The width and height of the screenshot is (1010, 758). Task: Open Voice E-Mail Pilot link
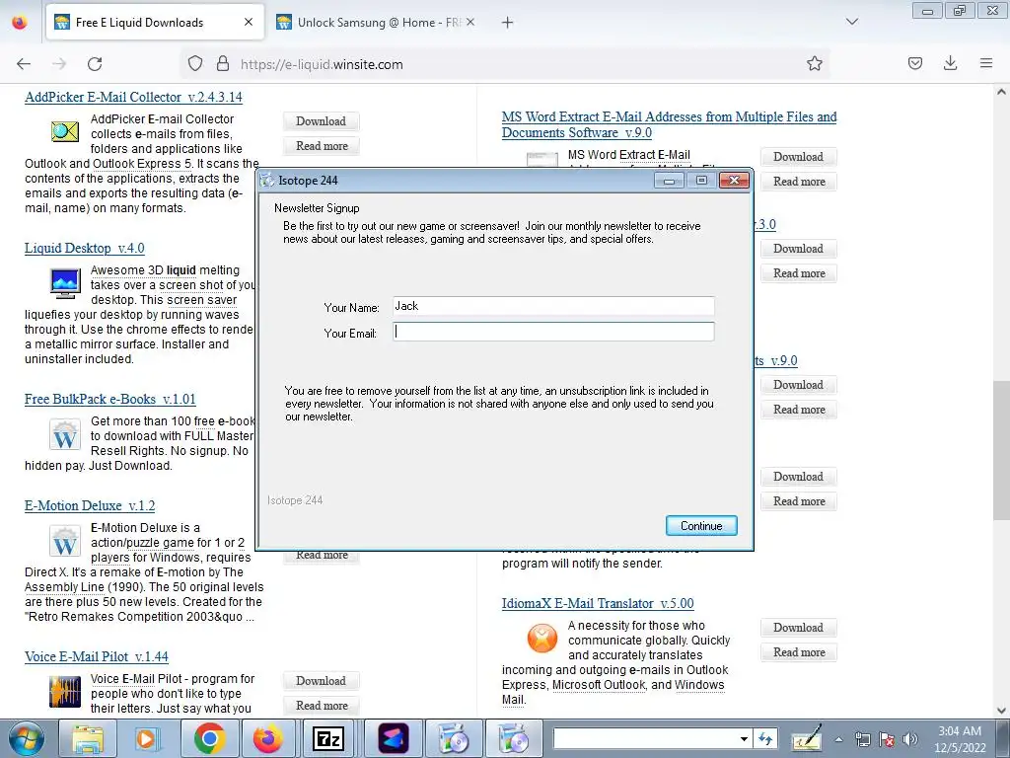(x=97, y=656)
